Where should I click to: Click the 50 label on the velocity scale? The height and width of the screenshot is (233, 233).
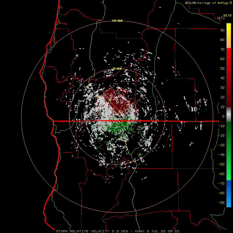(x=222, y=69)
